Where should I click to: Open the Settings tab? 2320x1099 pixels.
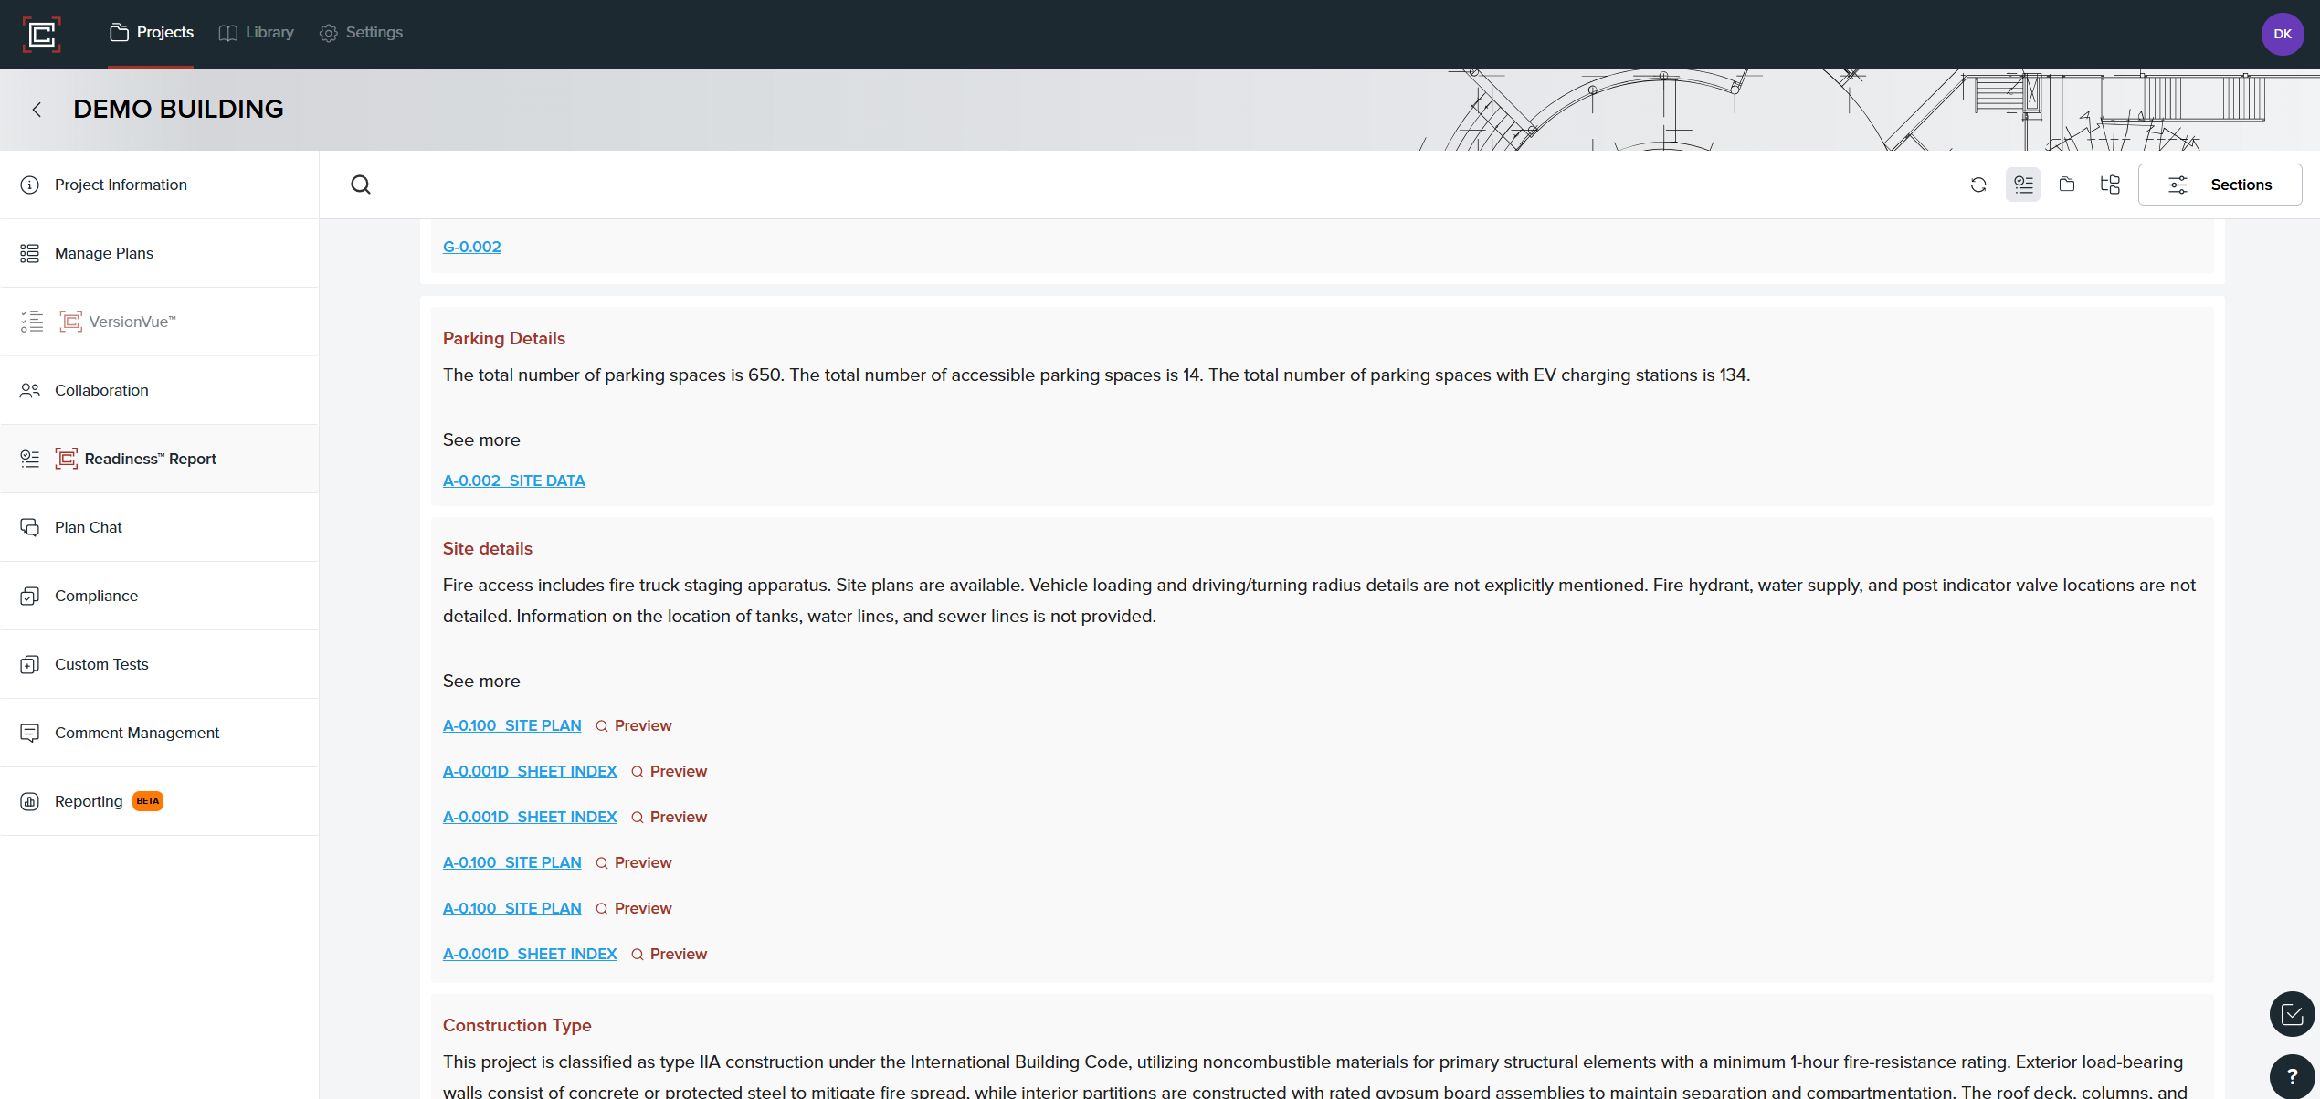point(361,33)
